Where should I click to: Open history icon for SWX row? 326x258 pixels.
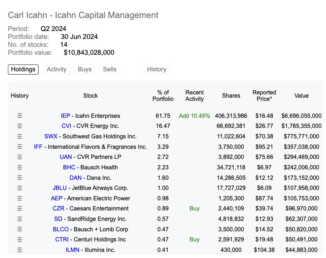click(19, 136)
